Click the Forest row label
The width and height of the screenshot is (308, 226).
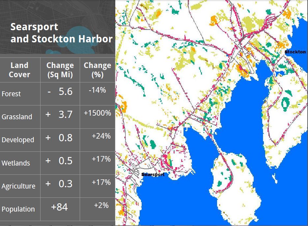click(x=11, y=94)
